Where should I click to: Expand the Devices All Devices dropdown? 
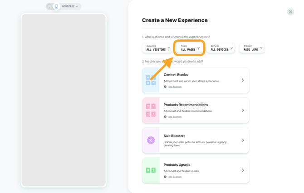point(221,48)
